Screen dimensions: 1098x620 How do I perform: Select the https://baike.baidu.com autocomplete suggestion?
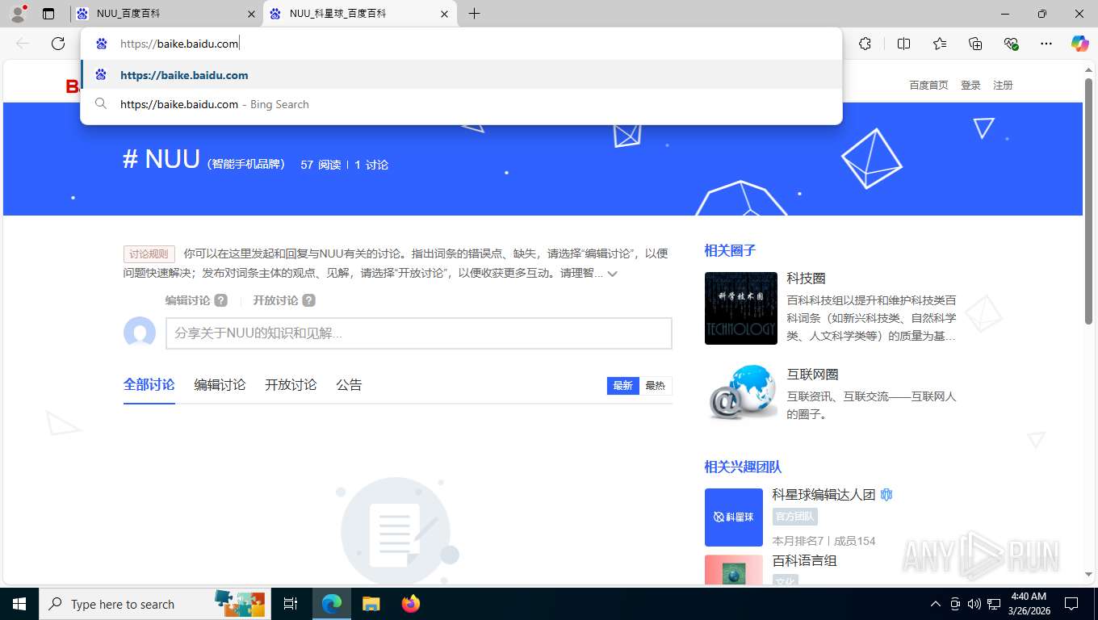[461, 75]
